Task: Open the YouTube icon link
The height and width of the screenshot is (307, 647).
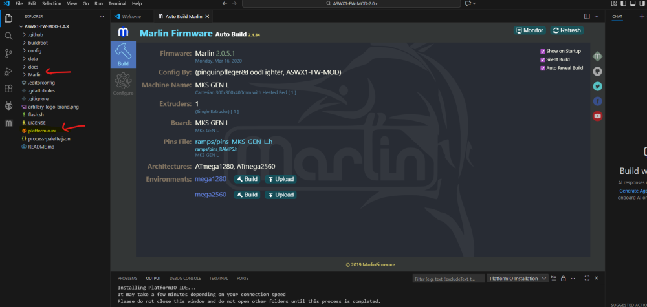Action: (597, 116)
